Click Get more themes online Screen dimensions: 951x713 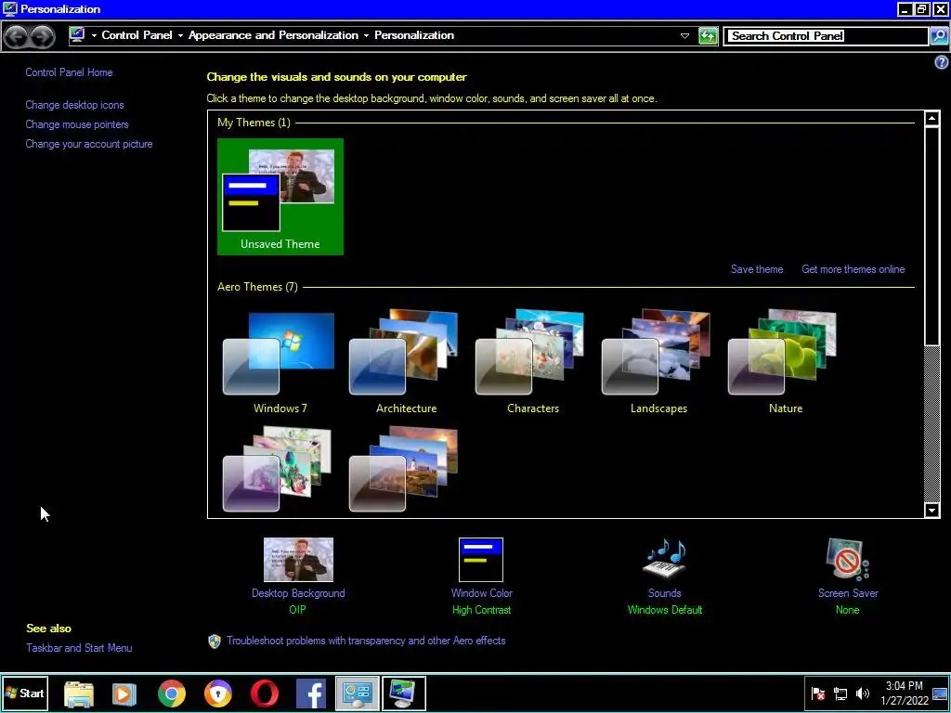coord(853,269)
